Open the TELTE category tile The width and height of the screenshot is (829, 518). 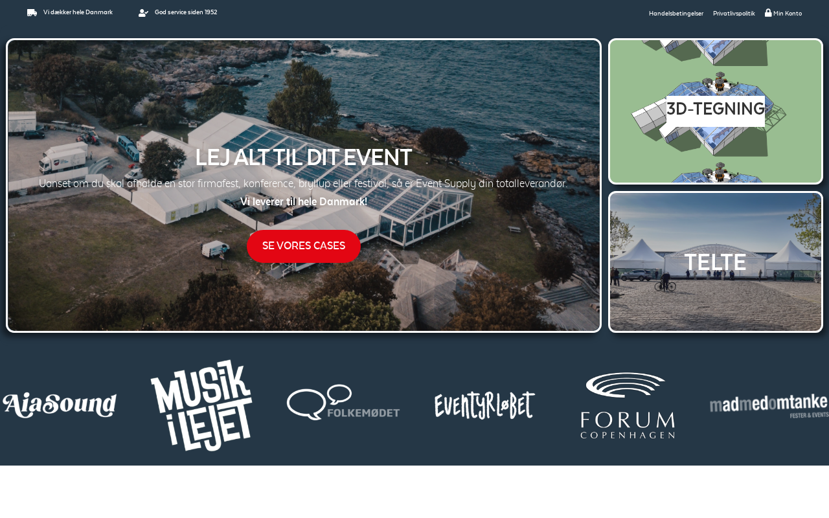click(716, 262)
